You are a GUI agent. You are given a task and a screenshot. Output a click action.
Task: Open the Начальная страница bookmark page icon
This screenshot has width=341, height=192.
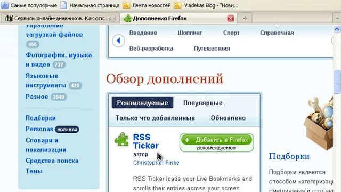[x=64, y=5]
